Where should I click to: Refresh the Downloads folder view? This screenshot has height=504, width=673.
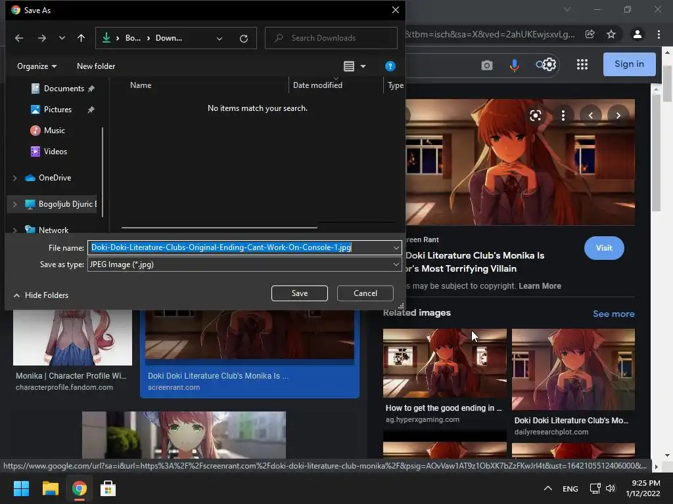(244, 39)
